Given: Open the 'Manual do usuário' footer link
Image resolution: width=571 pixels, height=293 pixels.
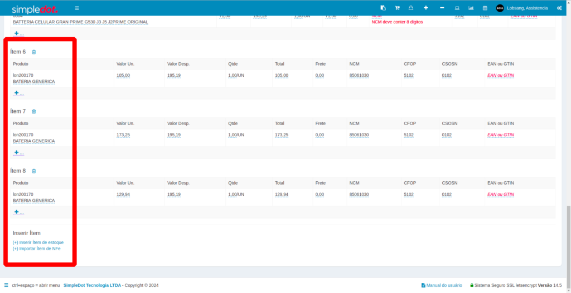Looking at the screenshot, I should (x=444, y=285).
